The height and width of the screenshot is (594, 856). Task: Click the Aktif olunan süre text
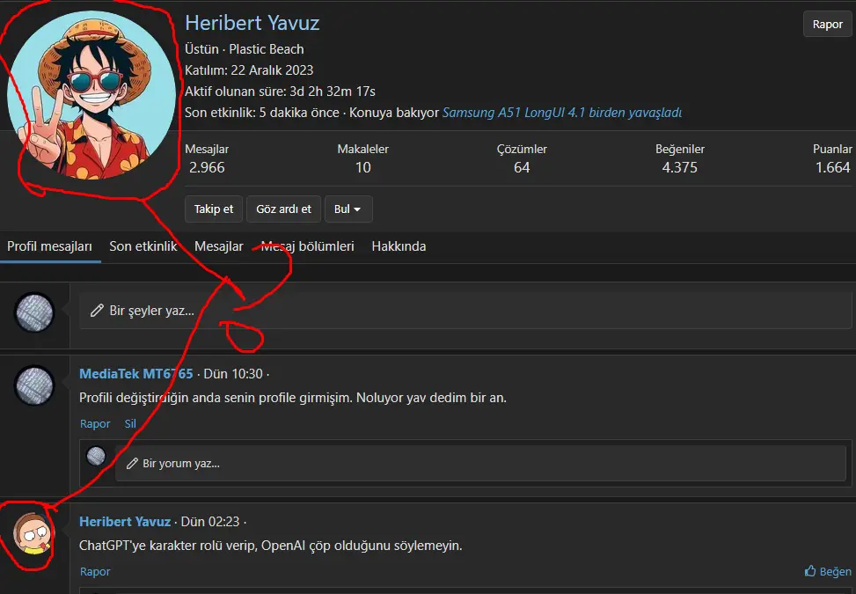(280, 92)
